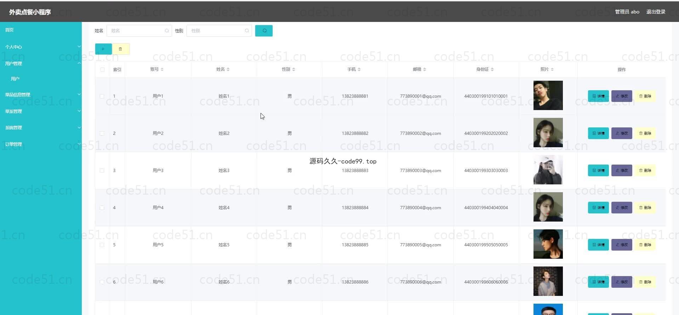The height and width of the screenshot is (315, 679).
Task: Open 详情 for 用户3
Action: click(x=598, y=171)
